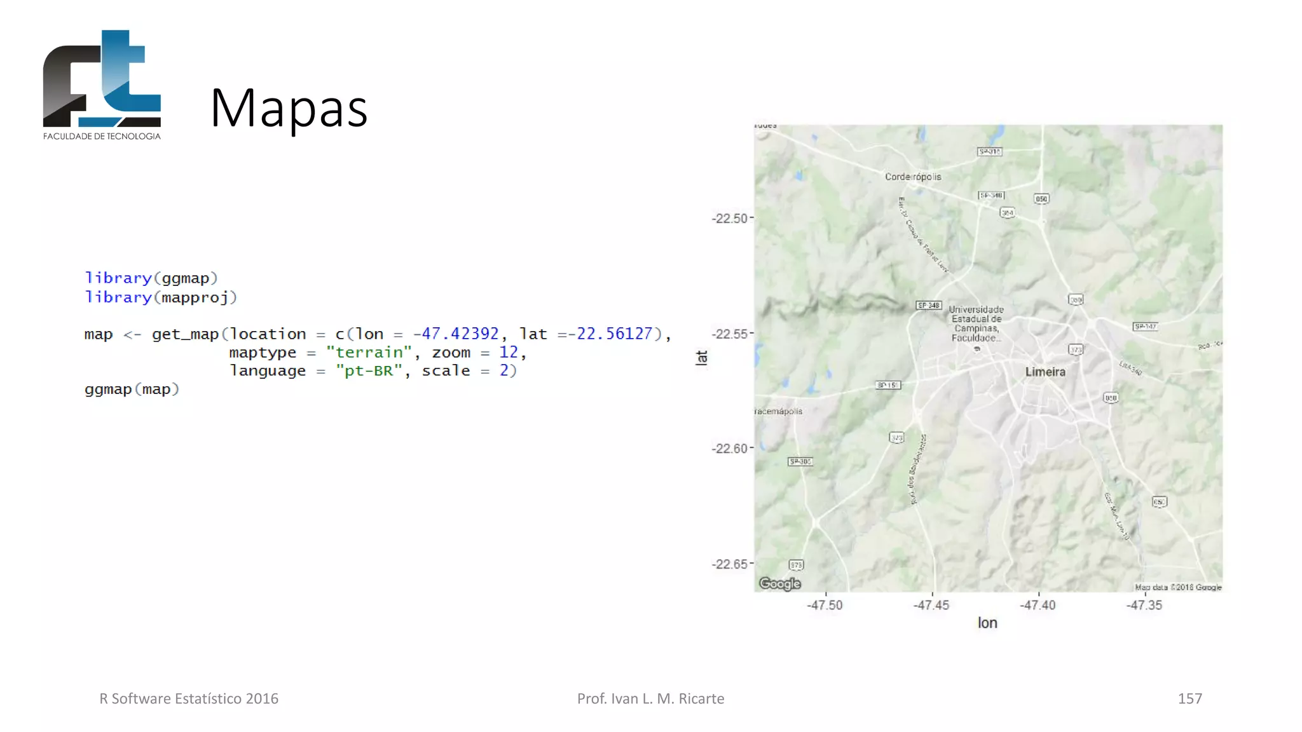Screen dimensions: 1302x732
Task: Click the SP-151 road shield
Action: (888, 385)
